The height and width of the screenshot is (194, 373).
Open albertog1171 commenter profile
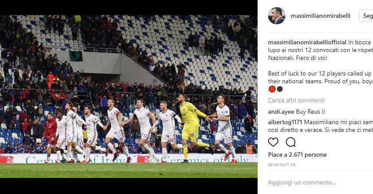285,122
